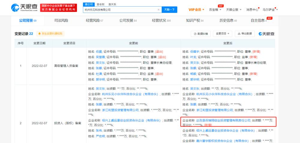Switch to the 知识产权 tab

pos(195,21)
